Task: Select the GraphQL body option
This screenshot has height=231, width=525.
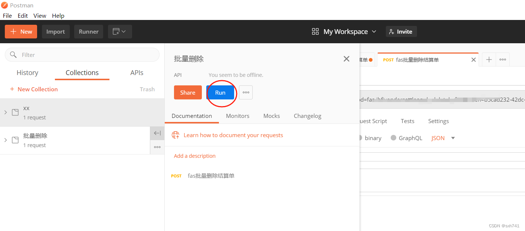Action: click(407, 138)
